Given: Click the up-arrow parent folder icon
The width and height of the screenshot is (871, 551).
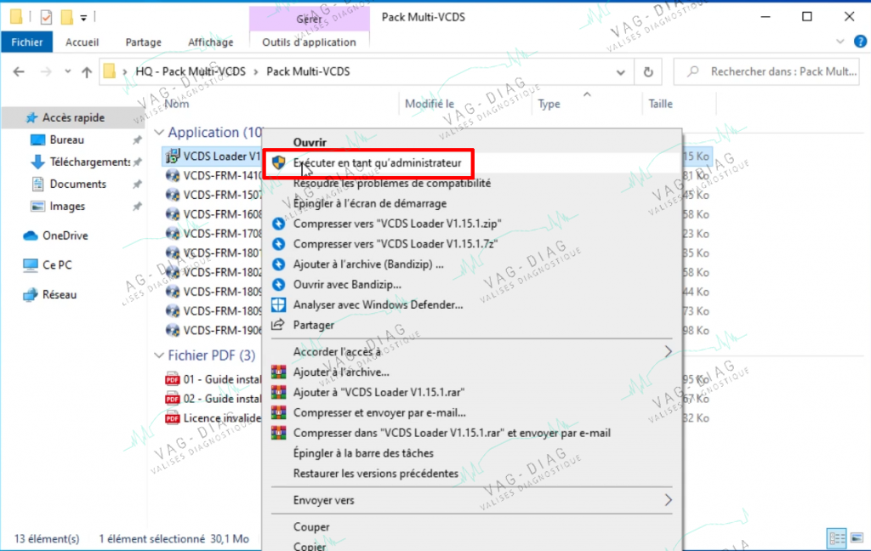Looking at the screenshot, I should point(87,71).
